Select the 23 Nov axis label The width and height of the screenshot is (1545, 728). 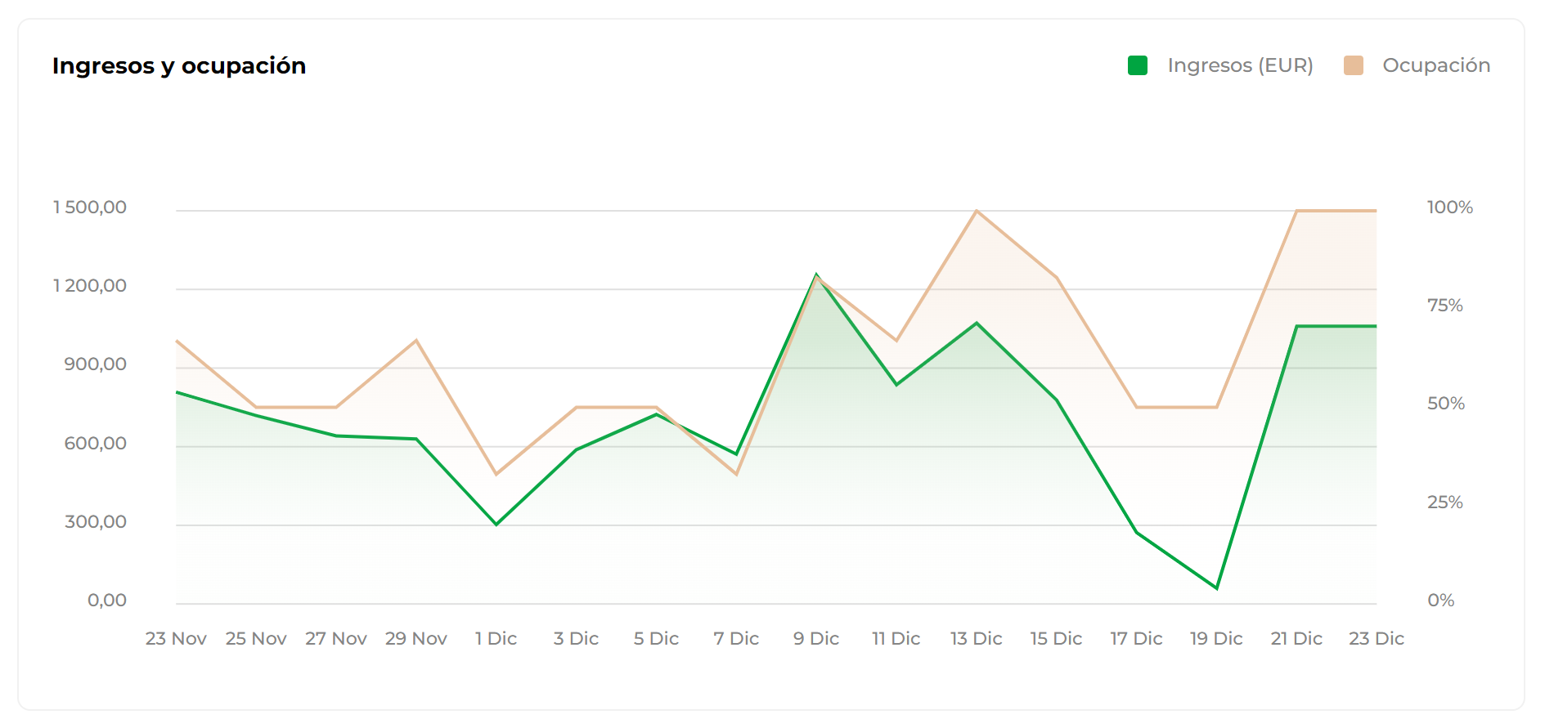pyautogui.click(x=176, y=638)
